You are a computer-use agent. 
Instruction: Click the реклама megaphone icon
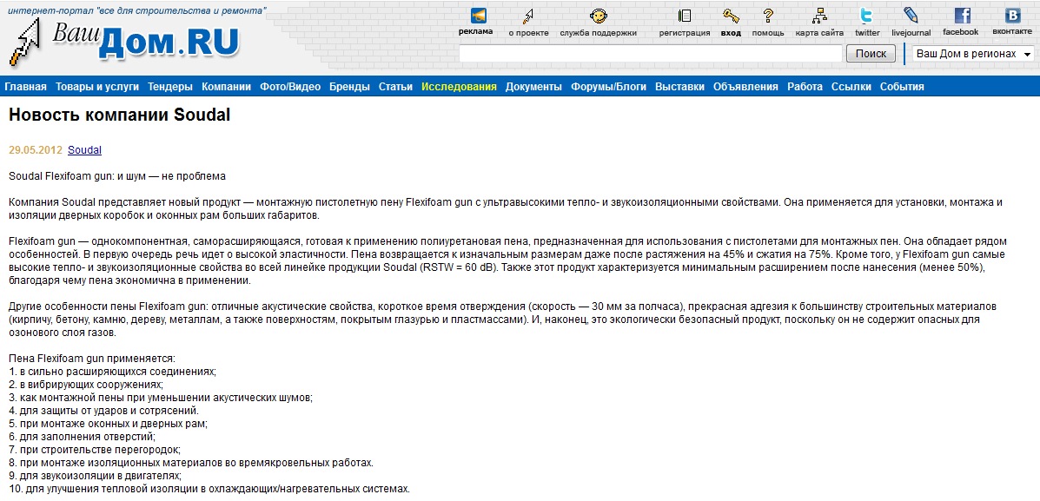click(x=478, y=16)
